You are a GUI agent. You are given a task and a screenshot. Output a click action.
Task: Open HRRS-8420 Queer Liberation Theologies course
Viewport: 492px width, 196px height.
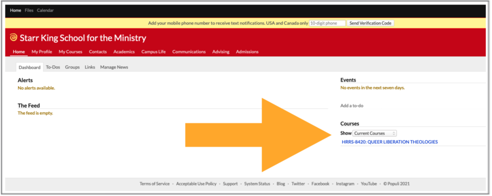pos(390,142)
